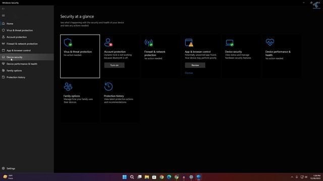
Task: Click Windows Security icon on taskbar
Action: (198, 177)
